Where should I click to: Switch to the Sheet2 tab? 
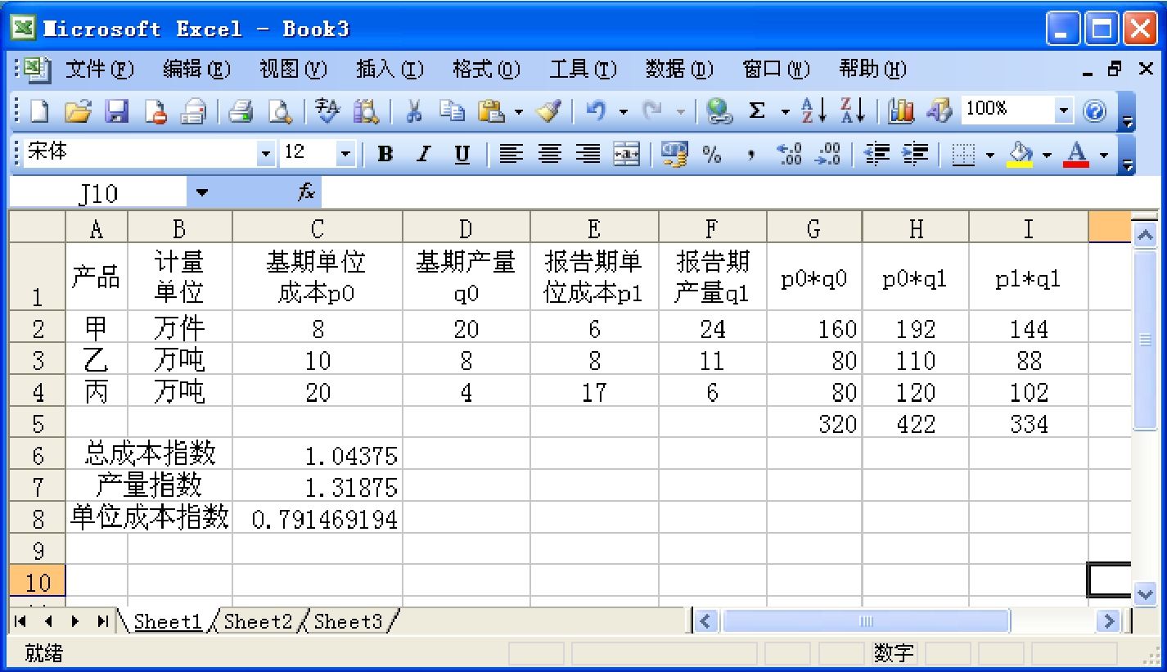pos(258,621)
